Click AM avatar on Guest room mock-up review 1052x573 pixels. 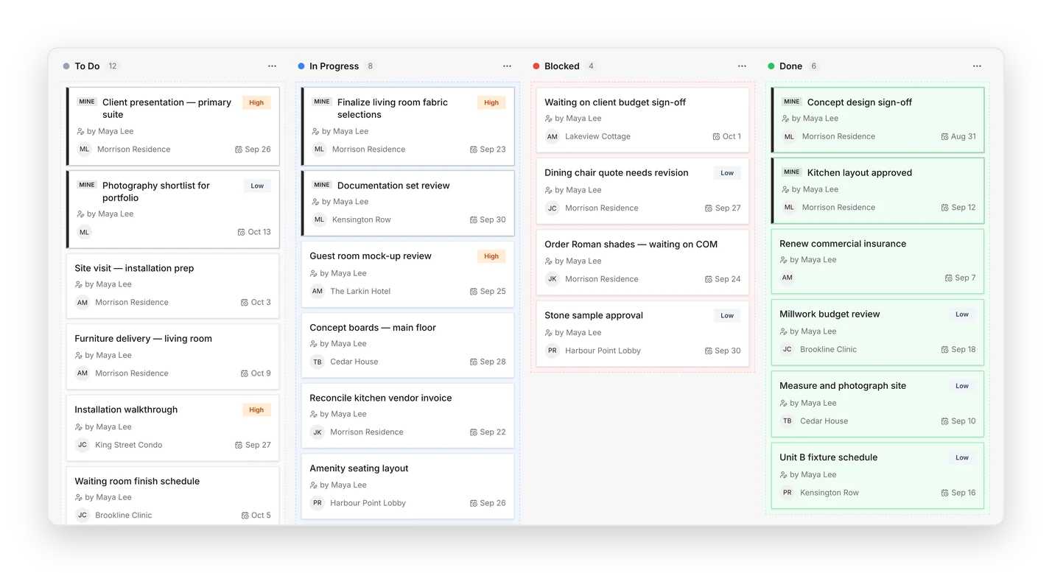click(x=317, y=291)
